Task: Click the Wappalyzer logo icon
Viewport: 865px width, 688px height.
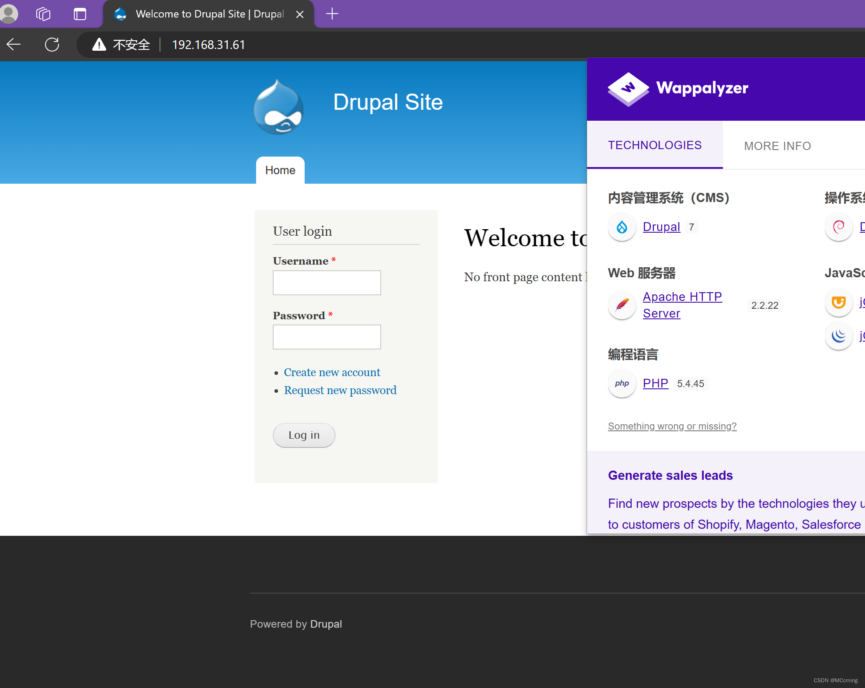Action: point(628,89)
